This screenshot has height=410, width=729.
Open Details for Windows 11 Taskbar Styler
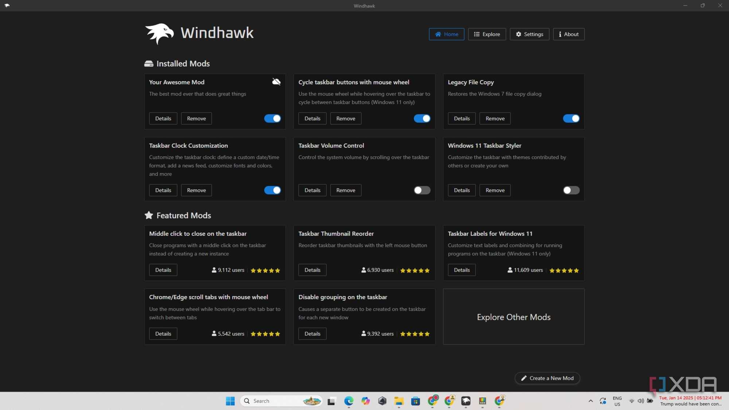click(462, 190)
